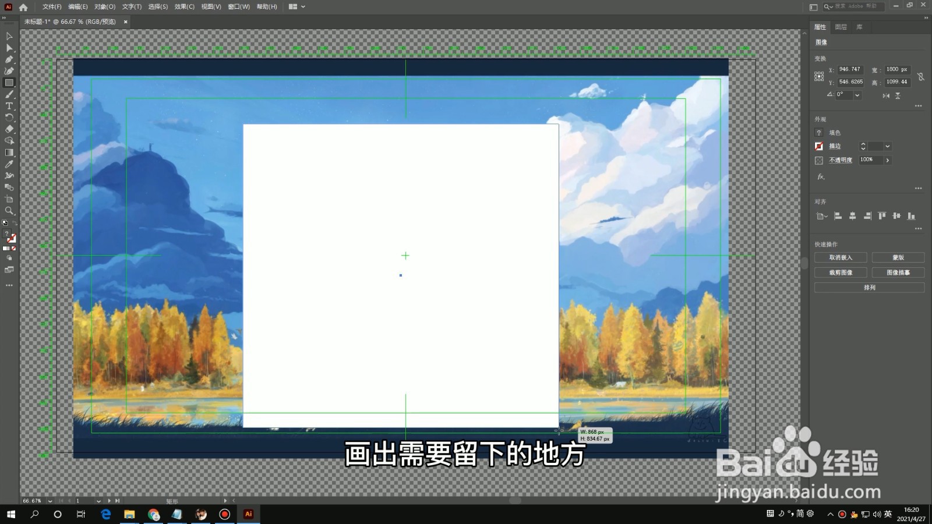932x524 pixels.
Task: Open artboard navigation dropdown in status bar
Action: [98, 501]
